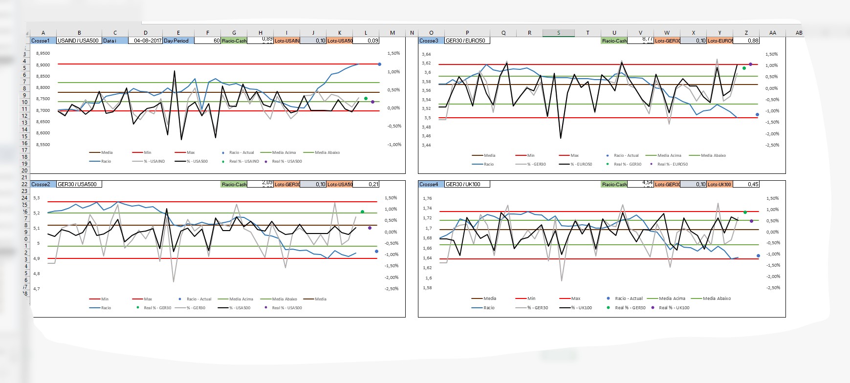The width and height of the screenshot is (850, 383).
Task: Select the Lots-UK100 cell
Action: coord(720,184)
